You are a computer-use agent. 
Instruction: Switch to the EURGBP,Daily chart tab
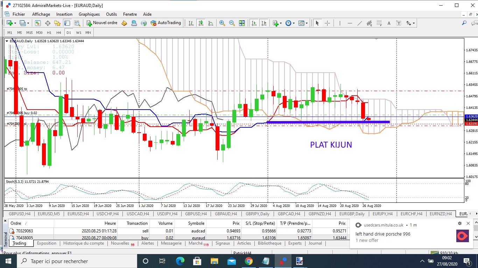(x=352, y=214)
